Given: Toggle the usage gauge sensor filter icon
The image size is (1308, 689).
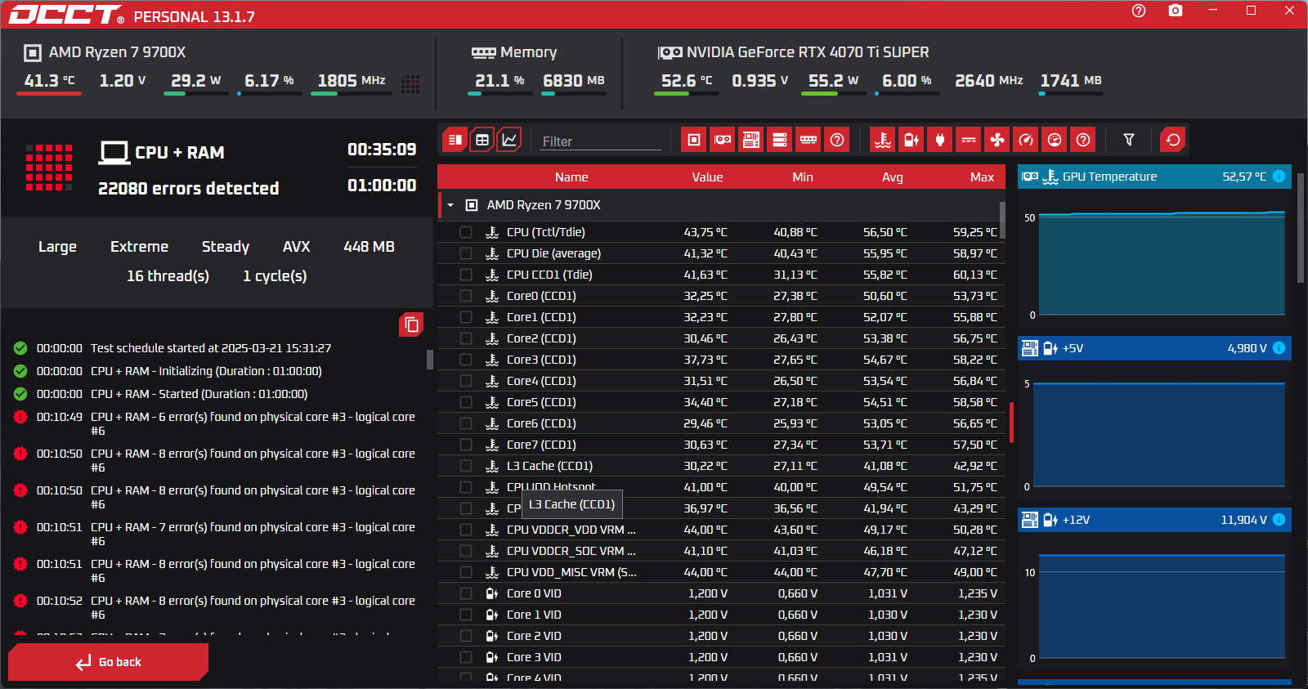Looking at the screenshot, I should (x=1055, y=140).
